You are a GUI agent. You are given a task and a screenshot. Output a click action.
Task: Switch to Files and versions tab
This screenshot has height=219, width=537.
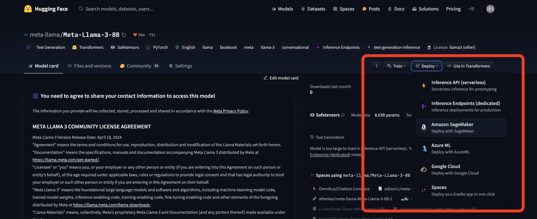[x=89, y=66]
